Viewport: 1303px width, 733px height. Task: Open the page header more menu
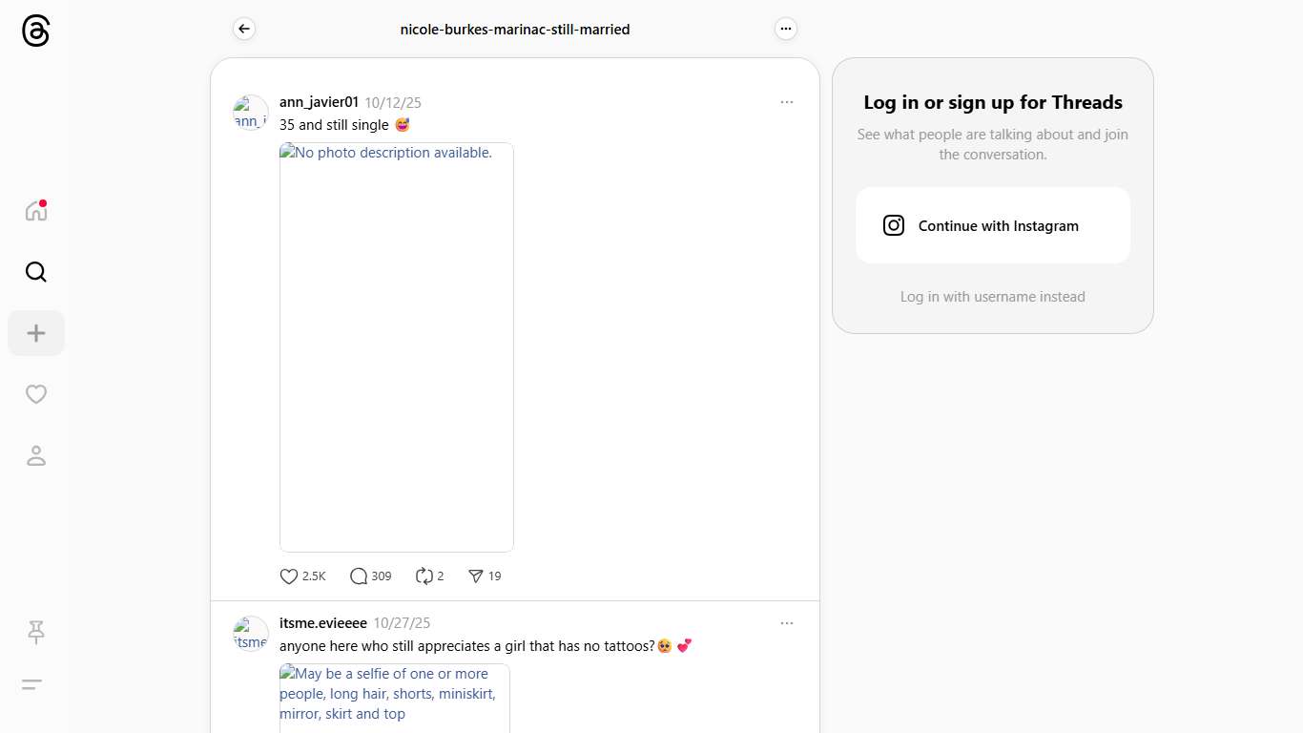[x=785, y=30]
